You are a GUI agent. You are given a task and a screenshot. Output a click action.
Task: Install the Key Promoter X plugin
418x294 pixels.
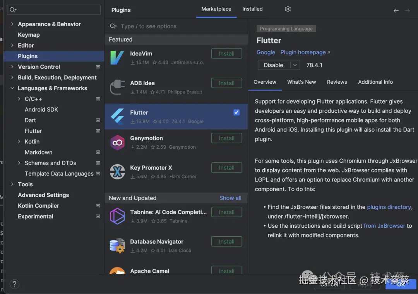point(226,168)
